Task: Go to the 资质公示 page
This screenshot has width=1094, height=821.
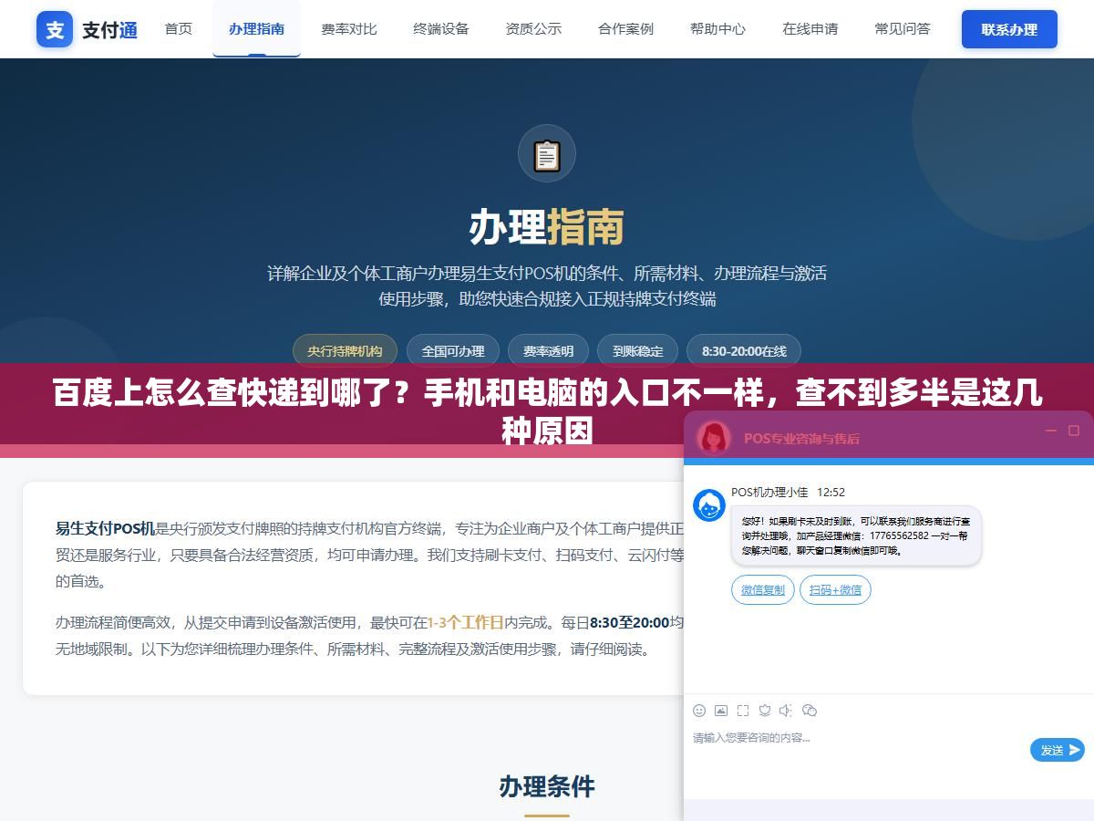Action: (x=533, y=29)
